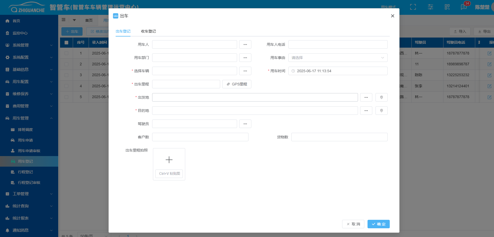Viewport: 494px width, 237px height.
Task: Click edit icon in first table row
Action: pyautogui.click(x=489, y=53)
